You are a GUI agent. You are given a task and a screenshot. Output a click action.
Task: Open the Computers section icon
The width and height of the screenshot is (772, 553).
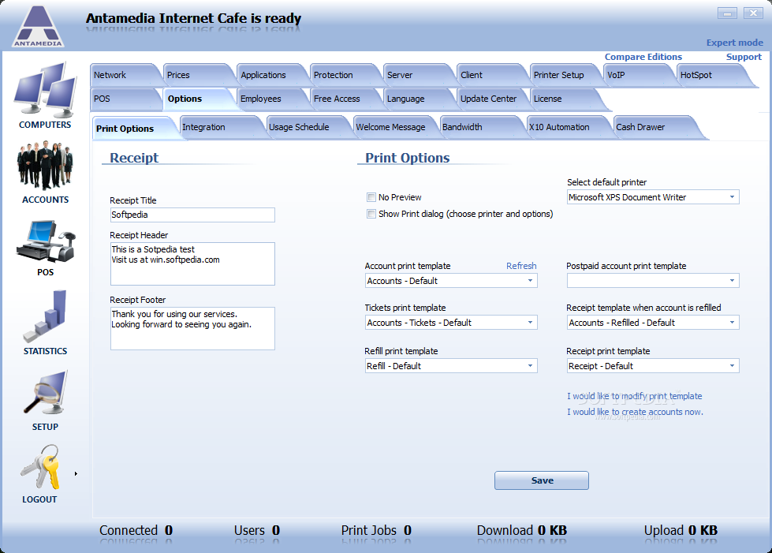coord(45,89)
